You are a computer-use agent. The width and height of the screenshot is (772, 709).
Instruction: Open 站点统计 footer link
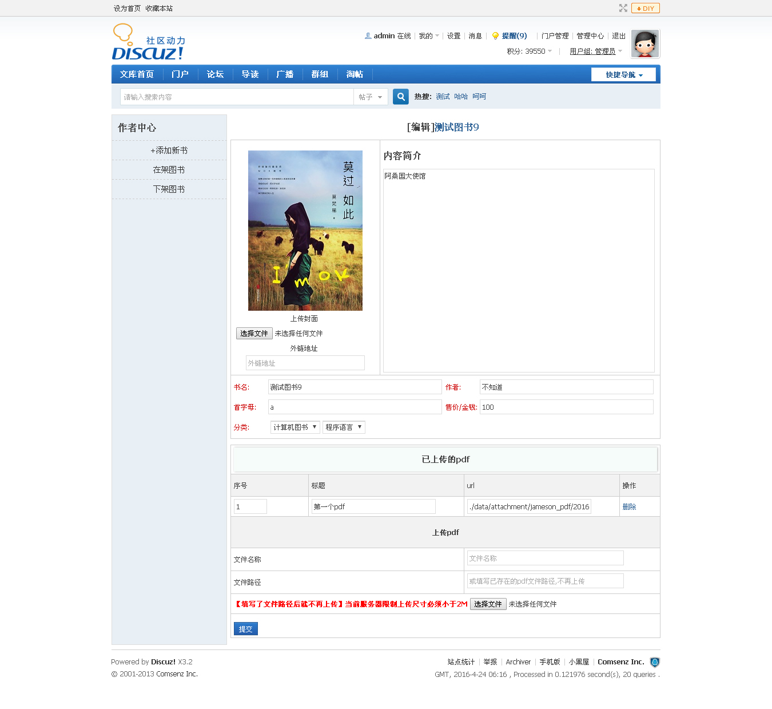[x=461, y=662]
